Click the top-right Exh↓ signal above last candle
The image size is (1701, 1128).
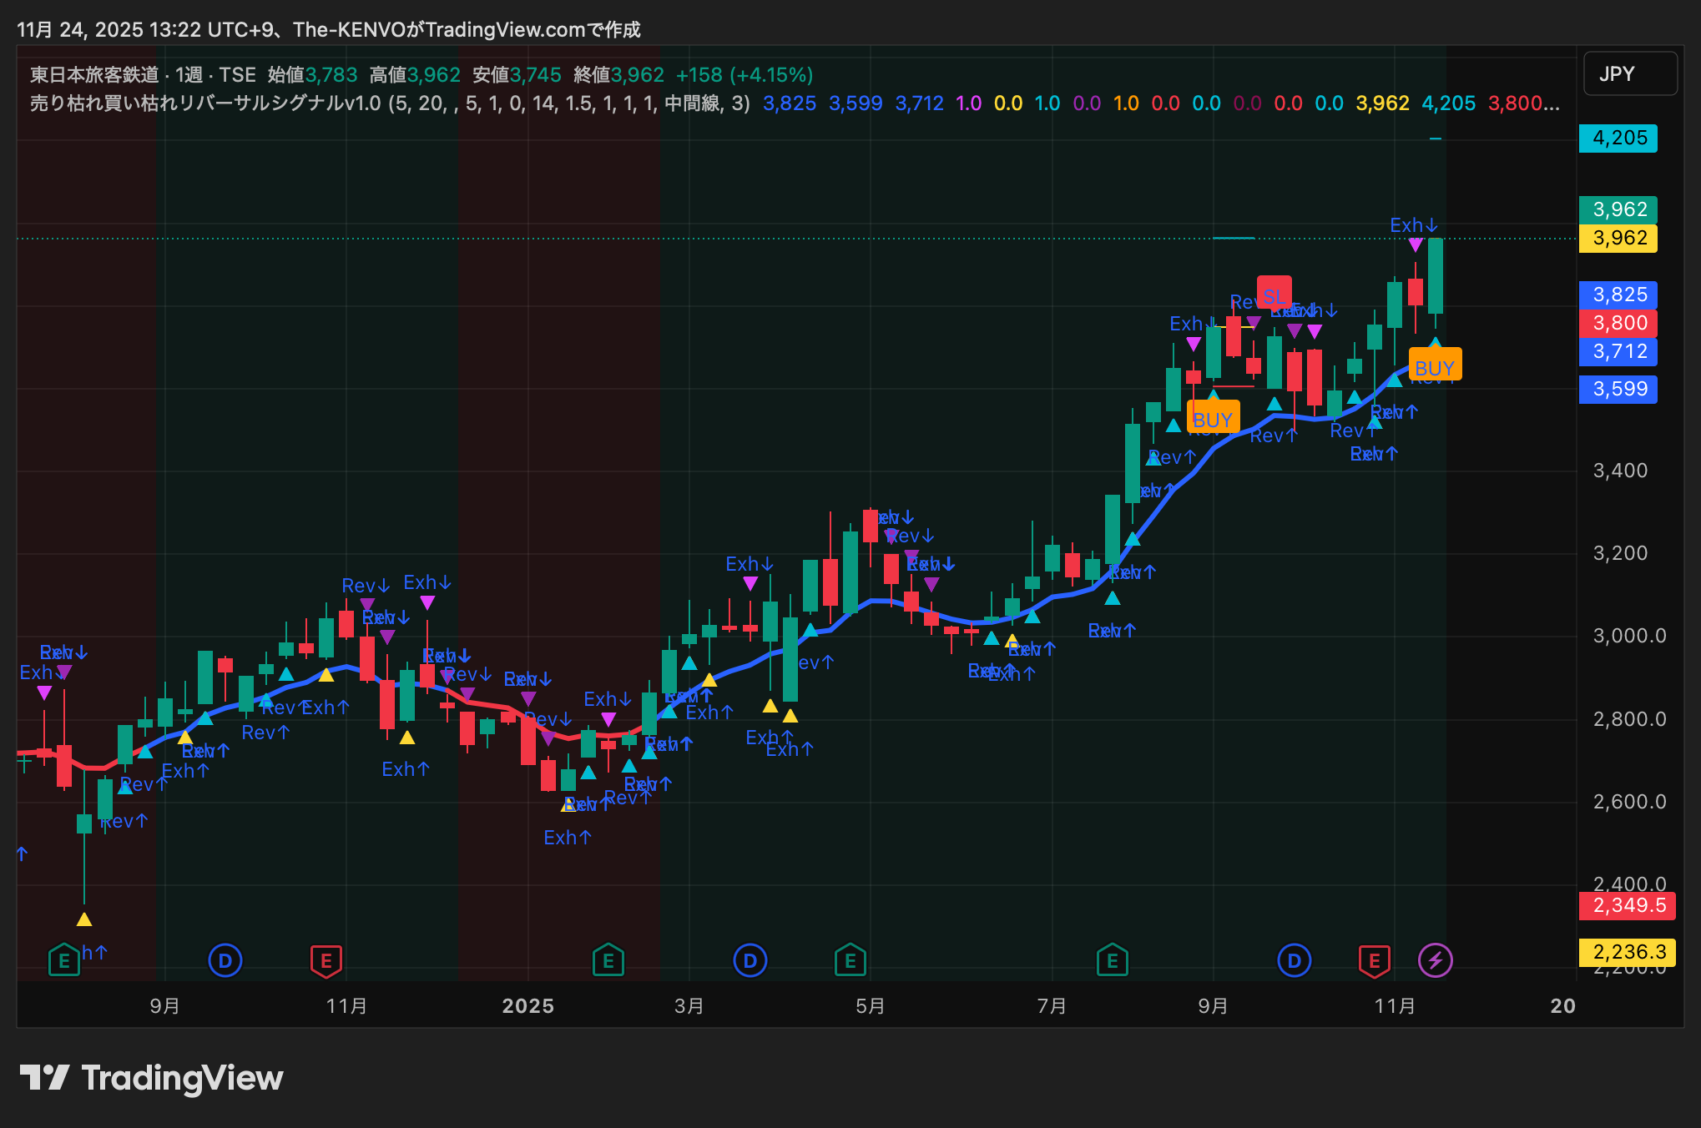click(1413, 225)
